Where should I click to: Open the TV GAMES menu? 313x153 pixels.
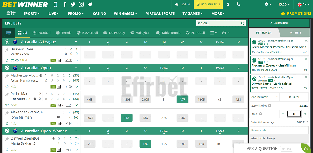[x=192, y=13]
